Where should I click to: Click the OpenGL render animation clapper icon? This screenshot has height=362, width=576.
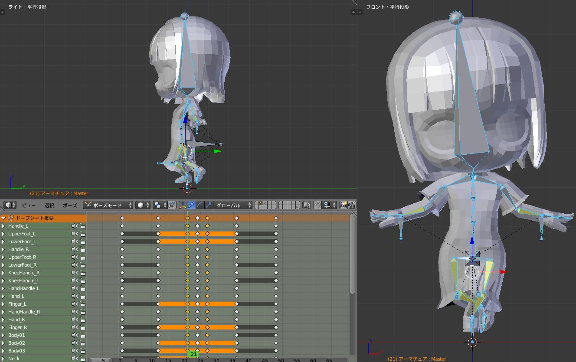tap(352, 205)
